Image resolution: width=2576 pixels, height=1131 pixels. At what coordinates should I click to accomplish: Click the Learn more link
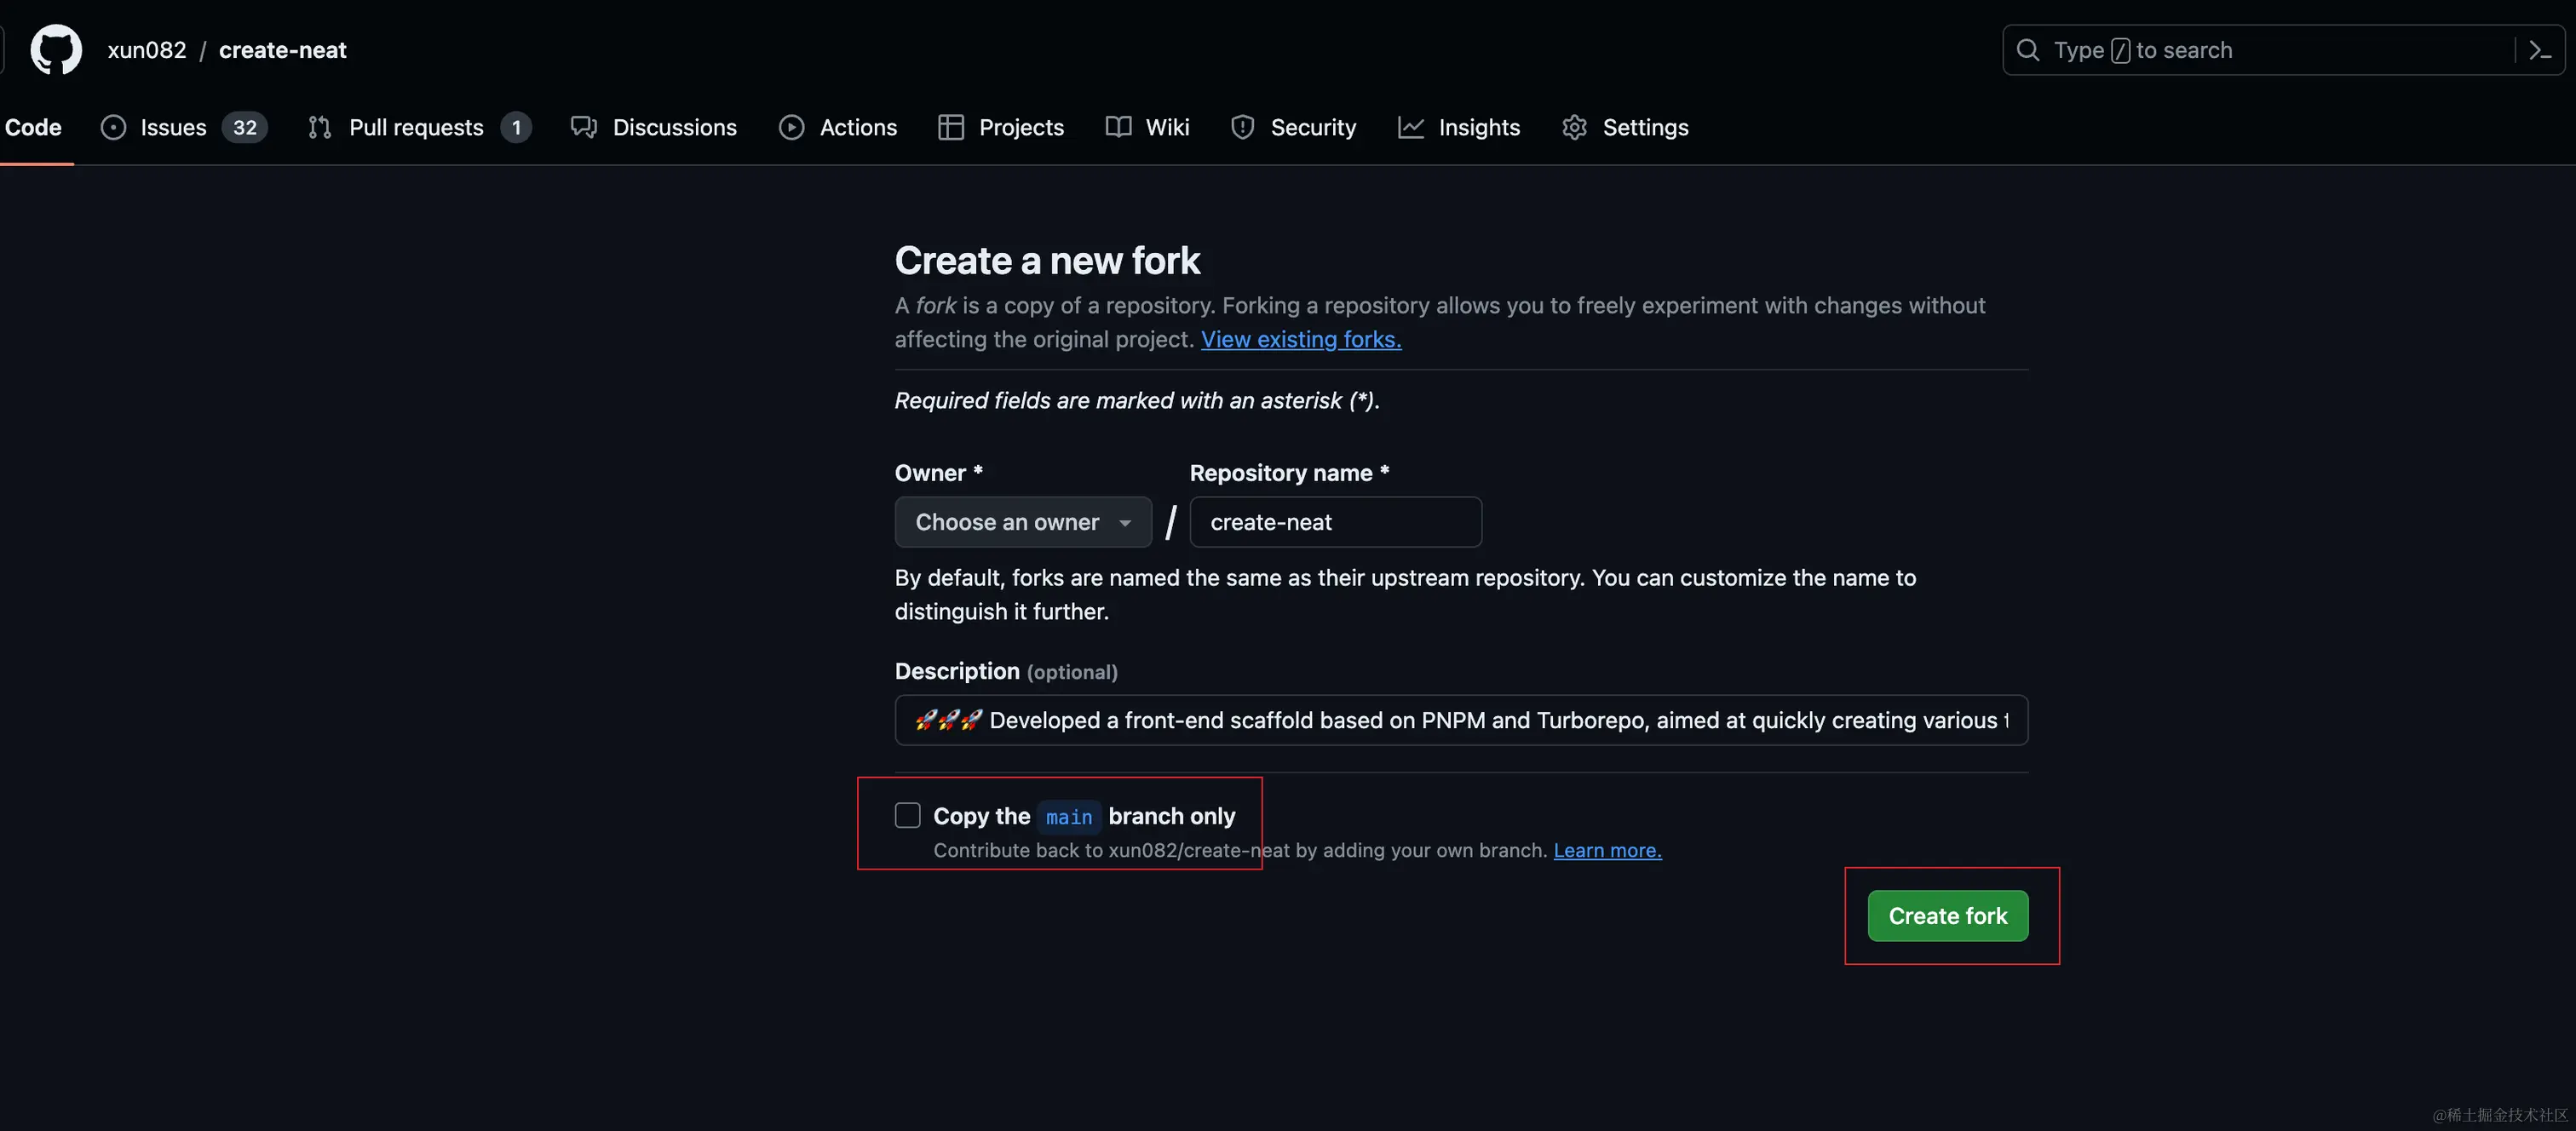tap(1607, 850)
